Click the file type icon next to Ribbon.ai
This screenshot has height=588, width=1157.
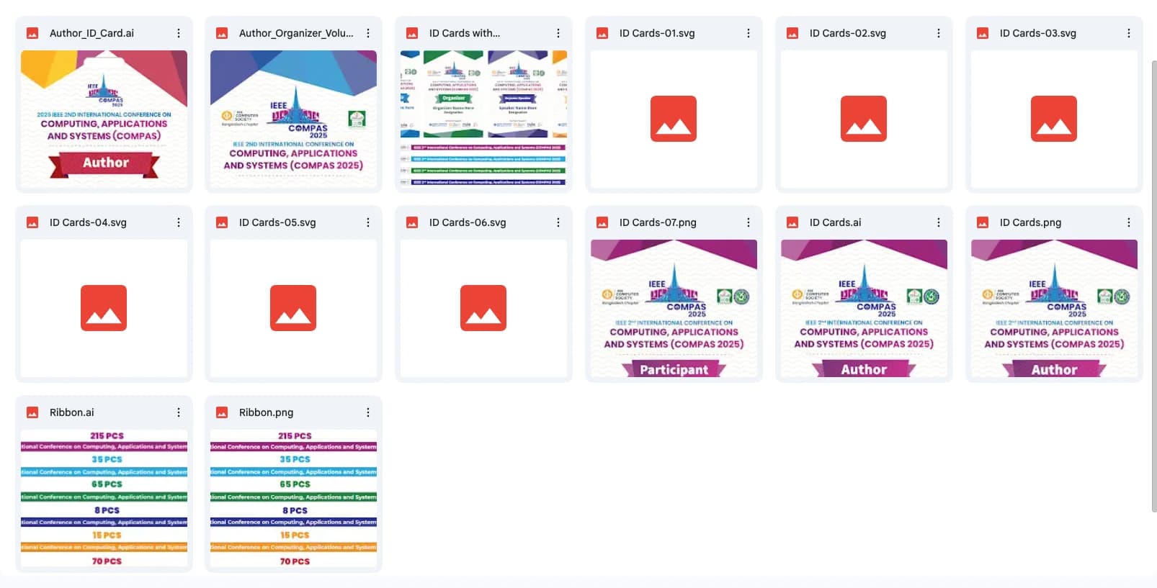pos(32,412)
